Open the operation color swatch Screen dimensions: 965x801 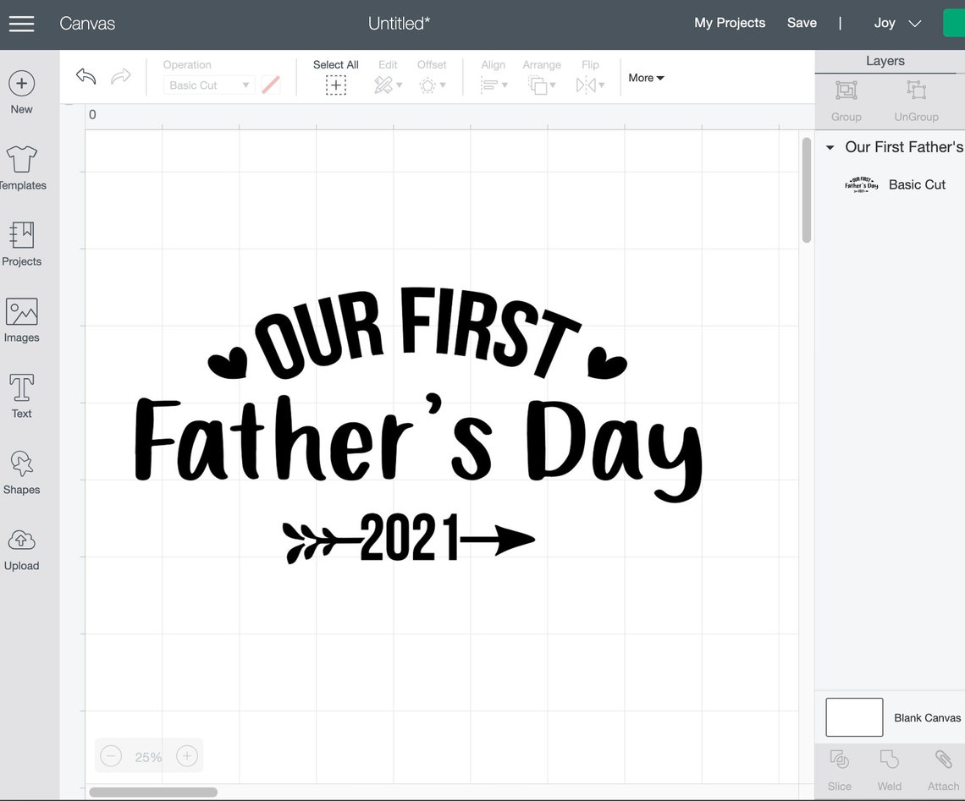point(271,85)
